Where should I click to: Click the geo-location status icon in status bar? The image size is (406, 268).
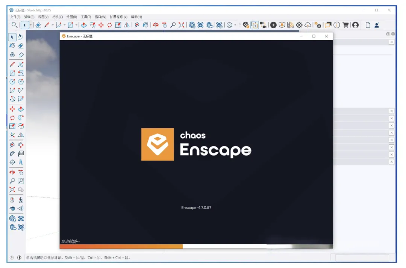12,257
